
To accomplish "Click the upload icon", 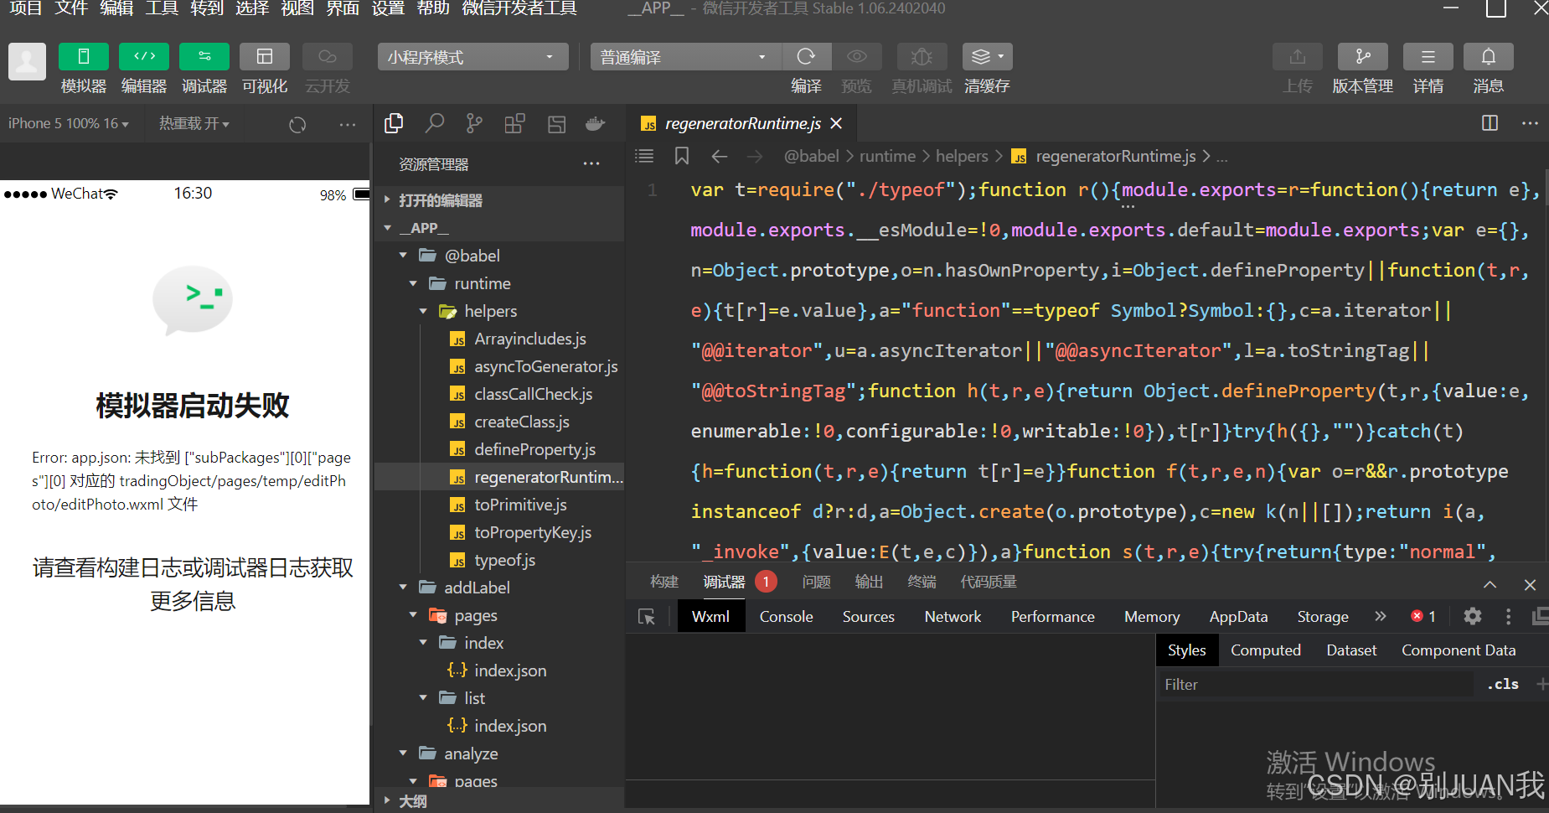I will 1297,57.
